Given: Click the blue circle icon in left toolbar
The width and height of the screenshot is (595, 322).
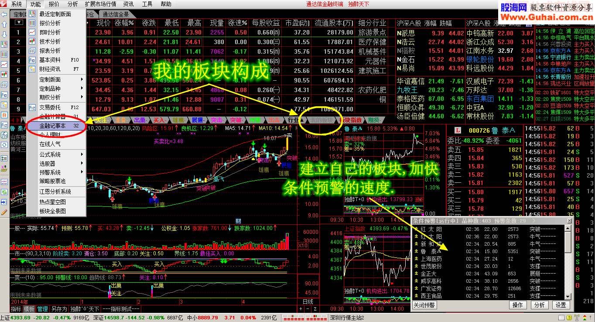Looking at the screenshot, I should pos(4,145).
